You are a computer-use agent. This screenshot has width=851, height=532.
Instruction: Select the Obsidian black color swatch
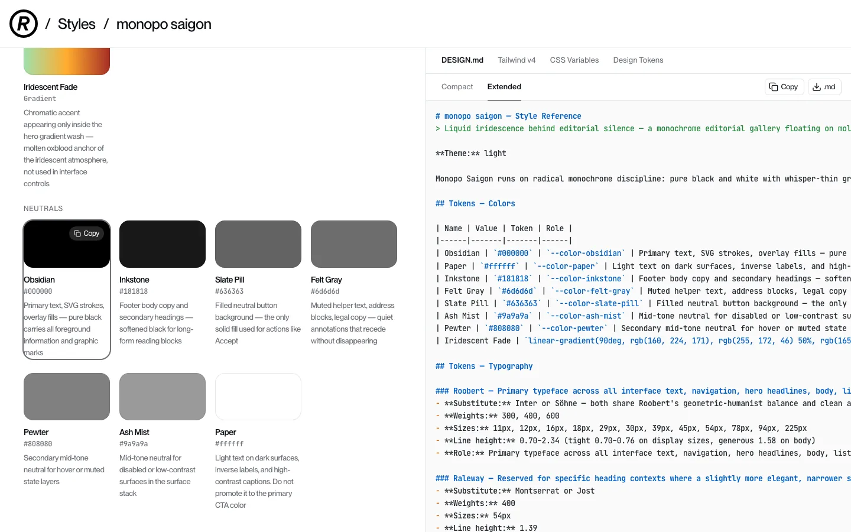[x=67, y=244]
